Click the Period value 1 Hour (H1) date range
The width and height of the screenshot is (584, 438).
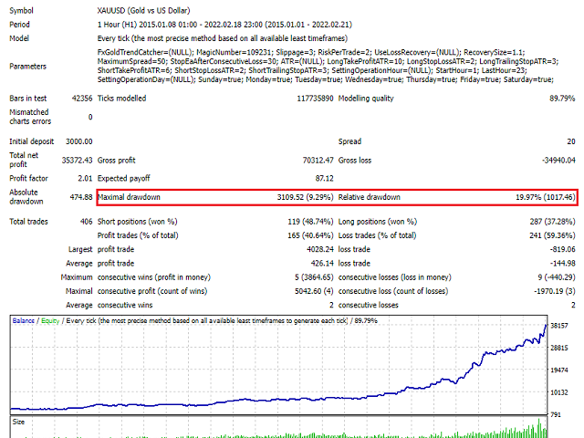pos(224,25)
